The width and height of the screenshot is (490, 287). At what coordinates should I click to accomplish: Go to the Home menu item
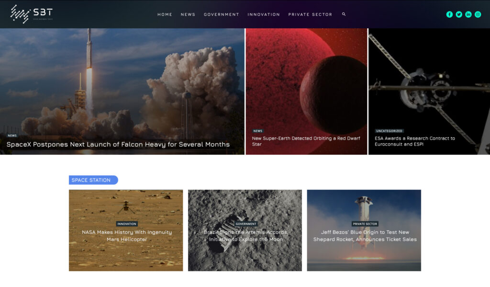165,14
